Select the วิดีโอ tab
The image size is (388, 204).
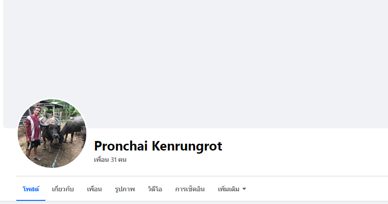(155, 189)
